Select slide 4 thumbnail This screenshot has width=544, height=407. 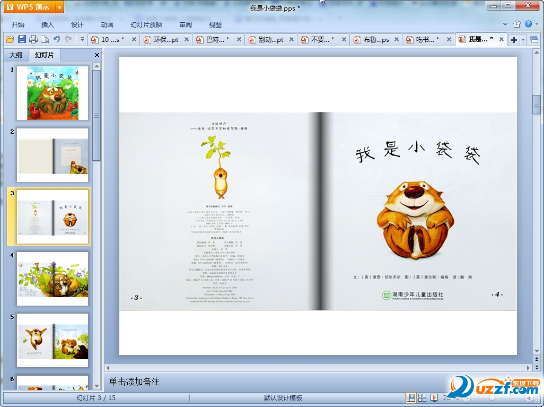[x=52, y=279]
